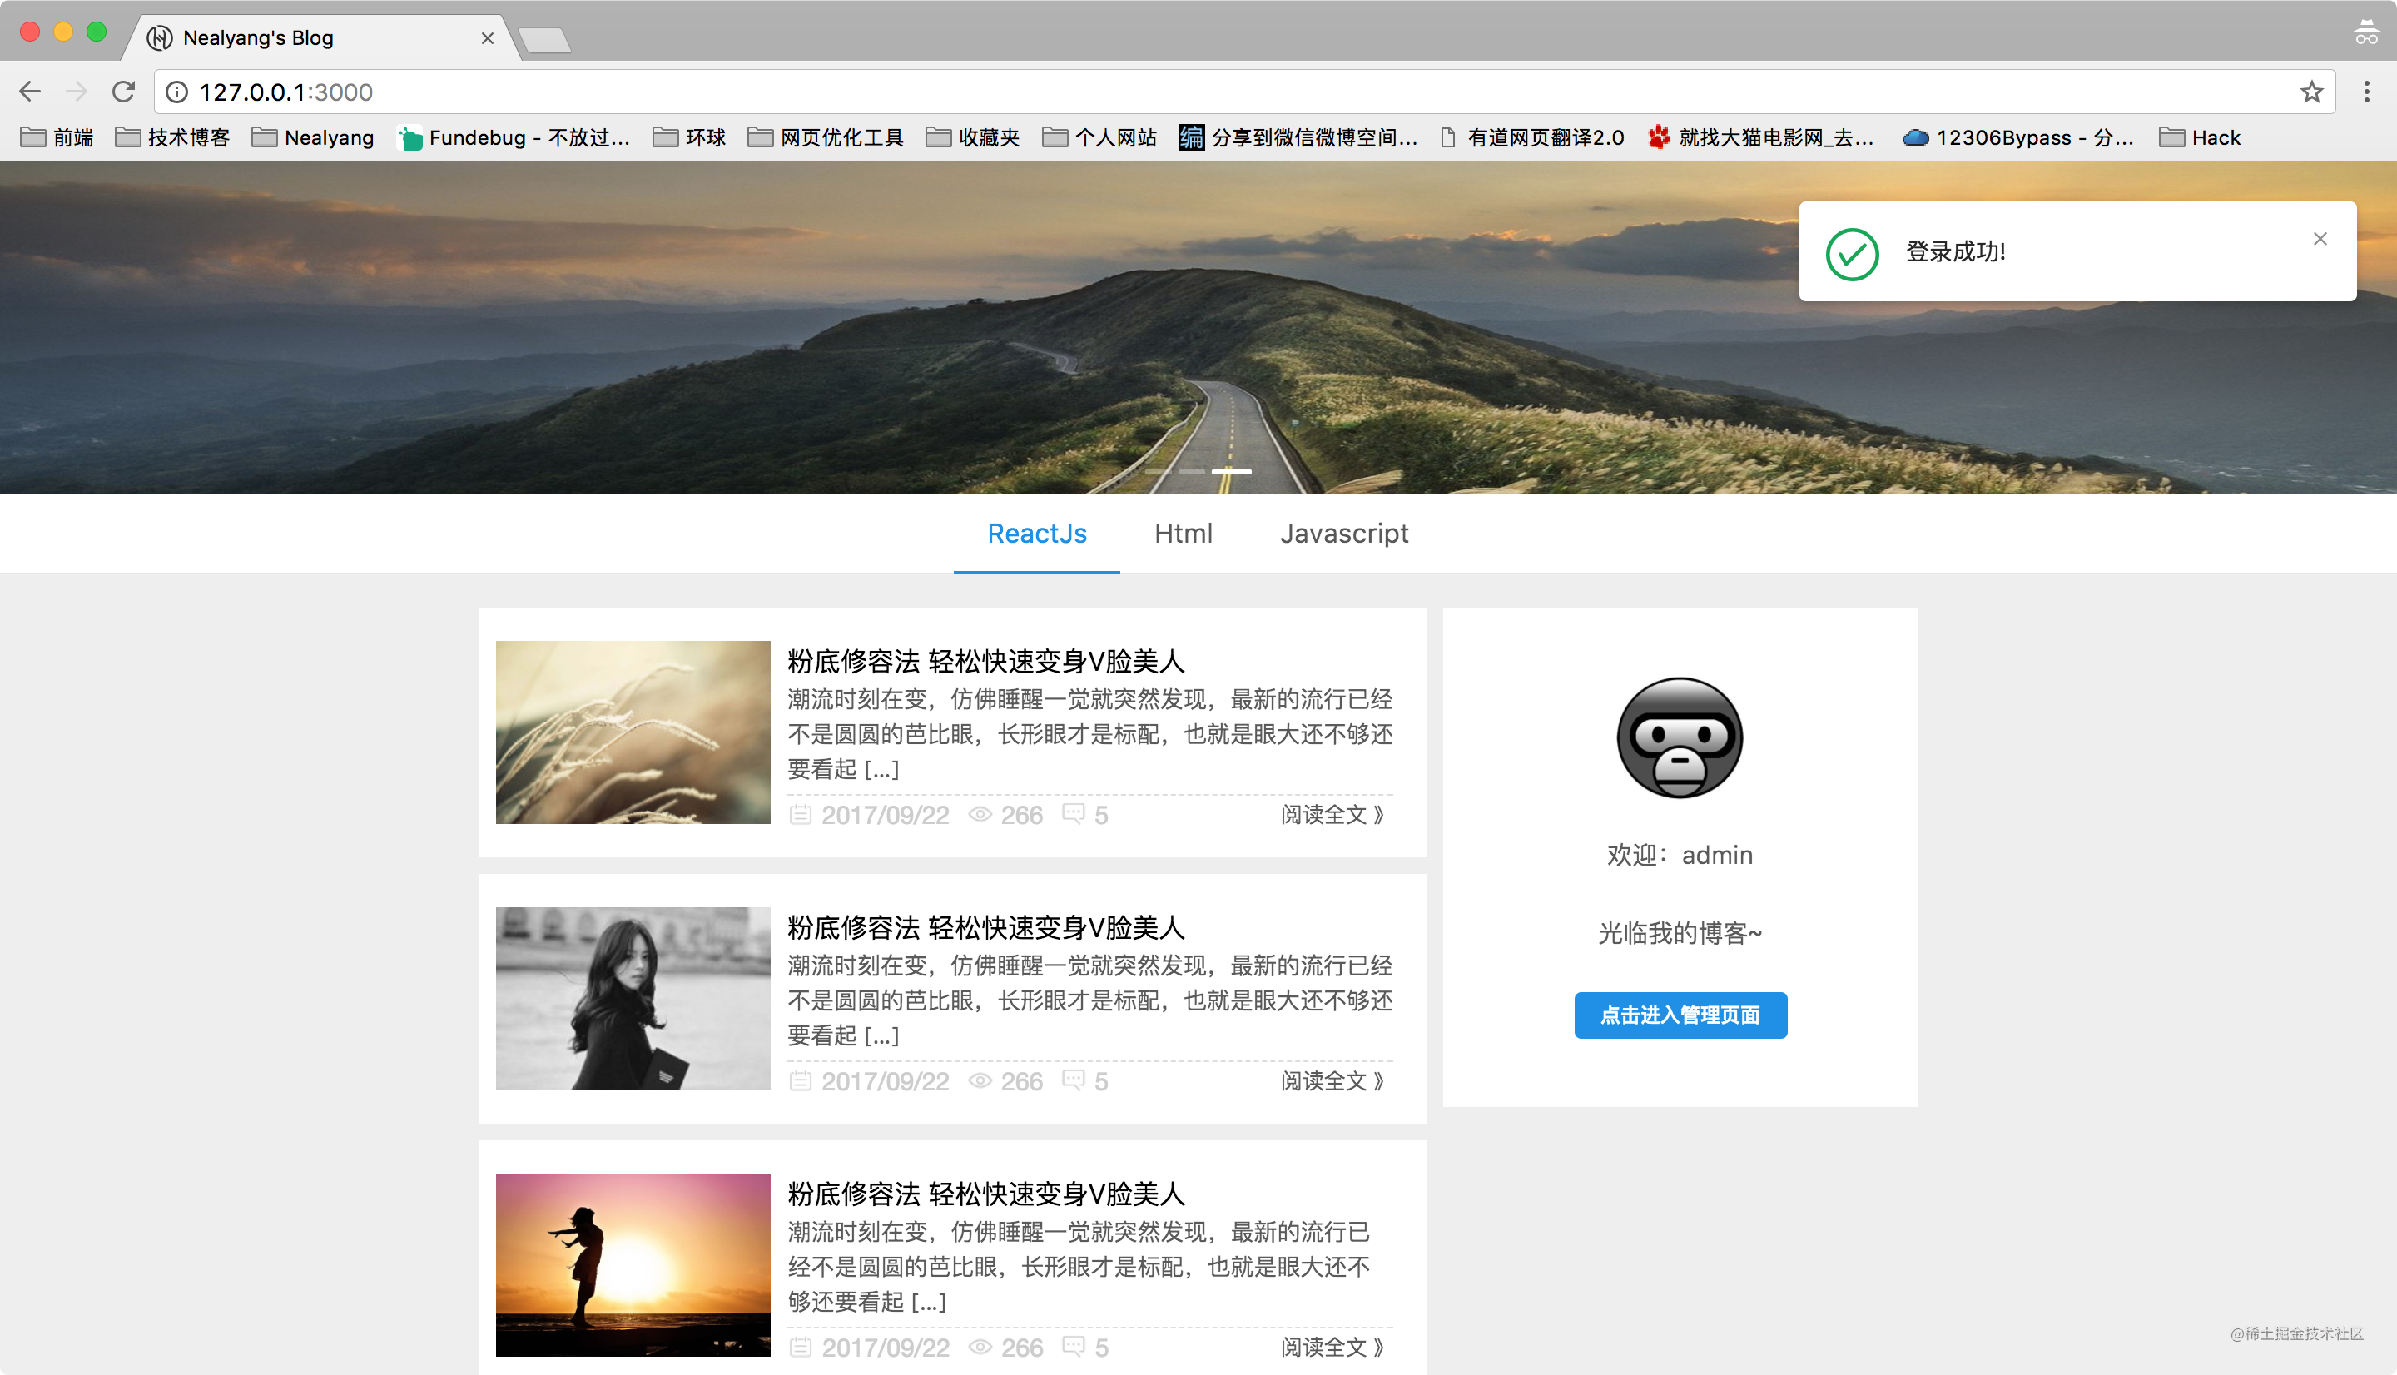Switch to the Html tab
This screenshot has width=2397, height=1375.
point(1182,534)
